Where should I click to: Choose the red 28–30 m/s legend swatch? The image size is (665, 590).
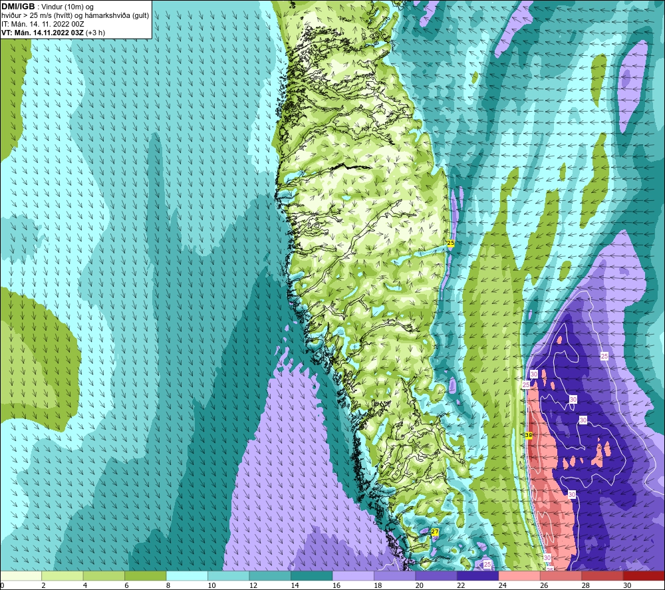pyautogui.click(x=602, y=575)
